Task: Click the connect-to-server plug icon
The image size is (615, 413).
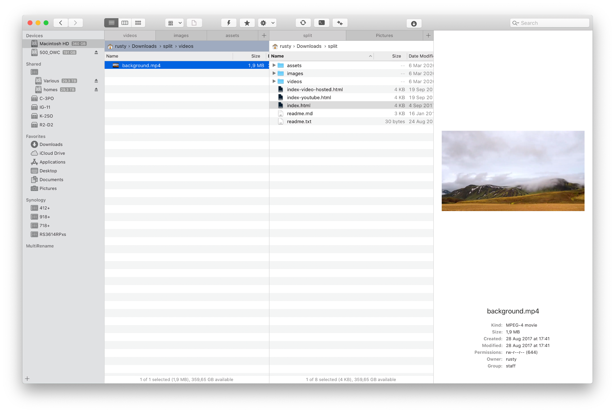Action: (x=340, y=23)
